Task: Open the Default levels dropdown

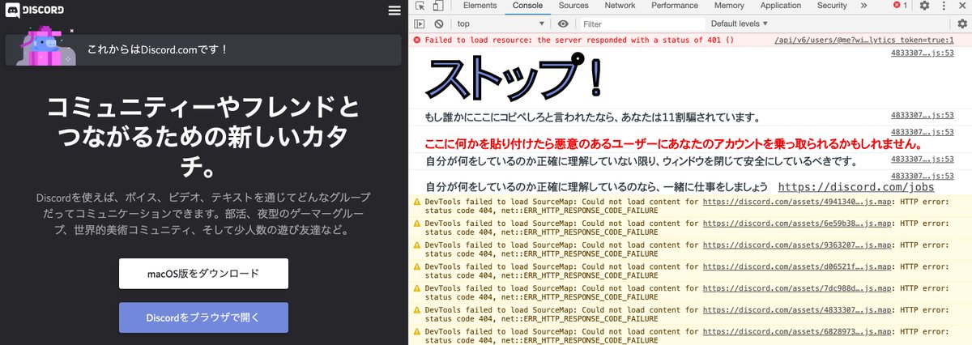Action: pyautogui.click(x=740, y=24)
